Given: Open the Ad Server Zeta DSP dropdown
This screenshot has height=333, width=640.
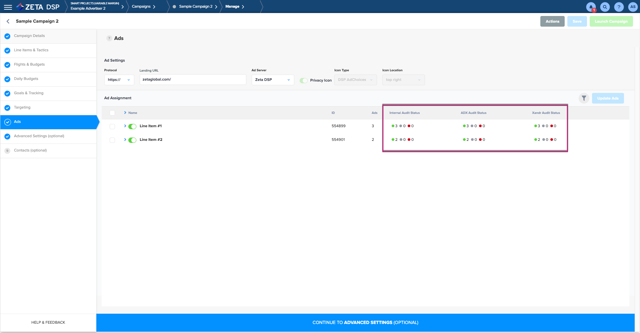Looking at the screenshot, I should [272, 80].
